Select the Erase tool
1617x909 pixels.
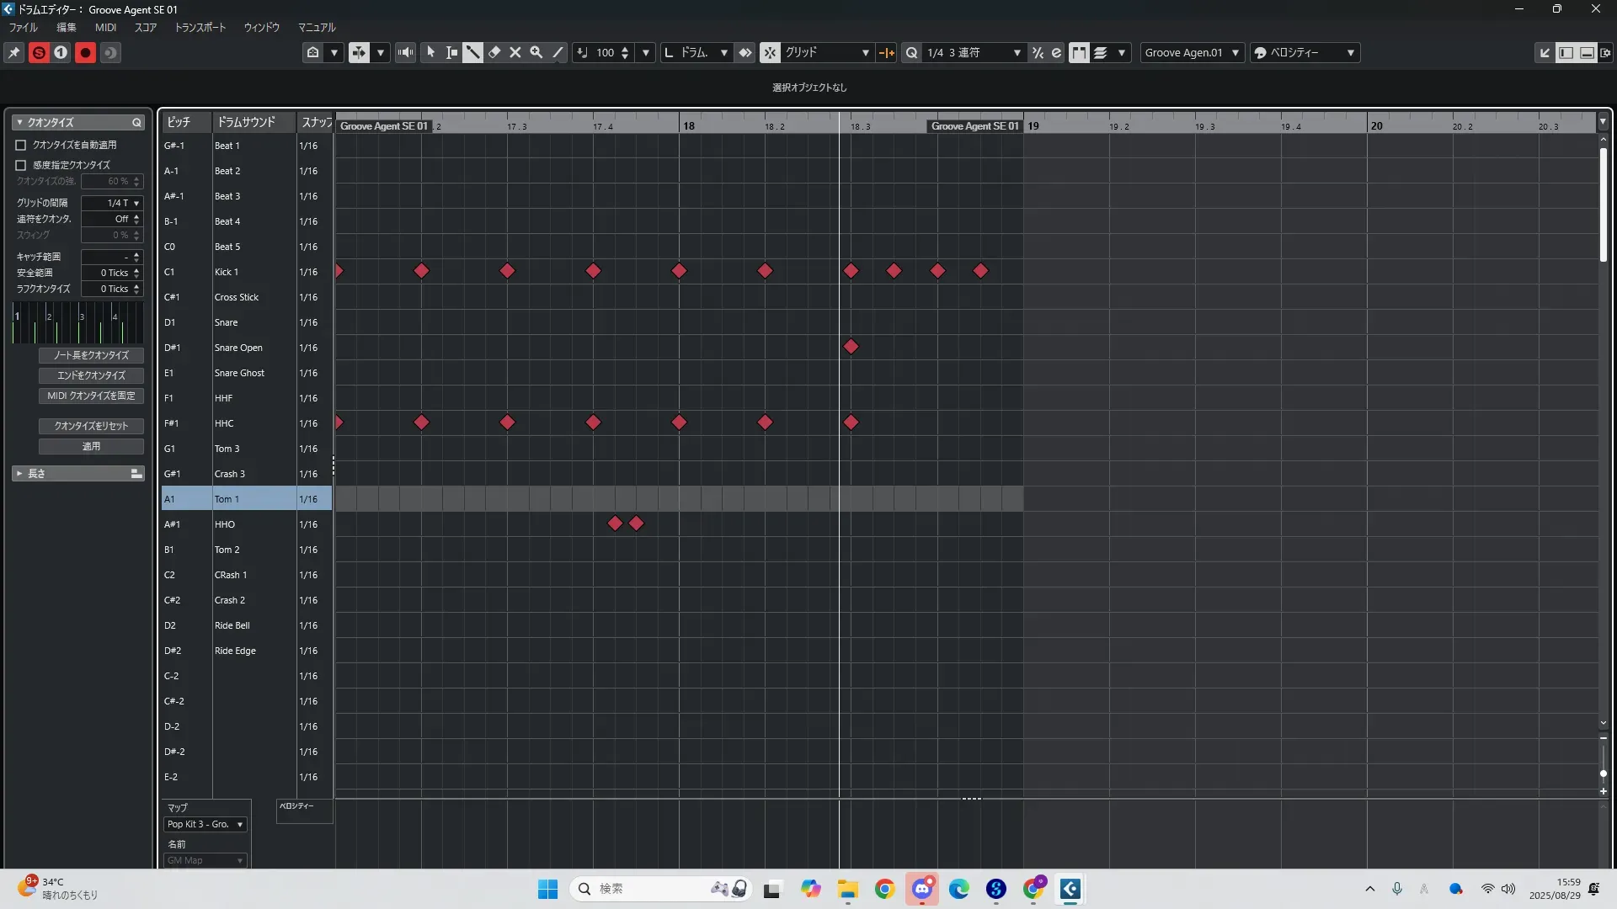(494, 52)
